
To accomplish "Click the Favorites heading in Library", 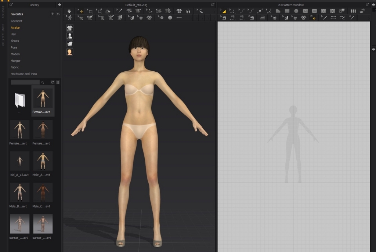I will pos(17,14).
